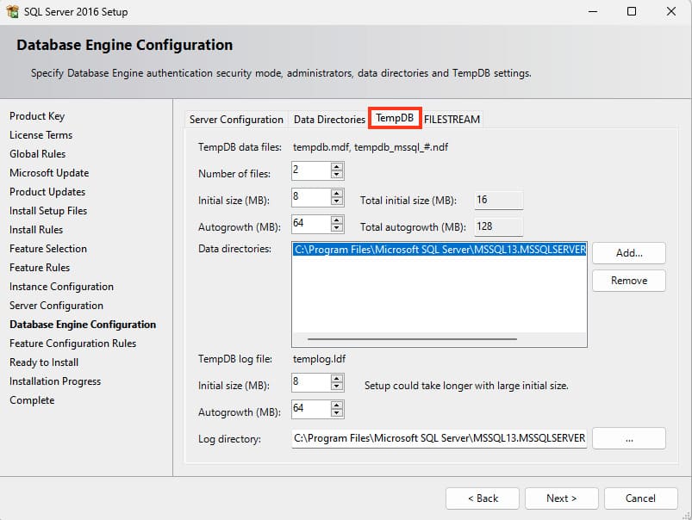Image resolution: width=692 pixels, height=520 pixels.
Task: Select the highlighted data directory path entry
Action: click(440, 251)
